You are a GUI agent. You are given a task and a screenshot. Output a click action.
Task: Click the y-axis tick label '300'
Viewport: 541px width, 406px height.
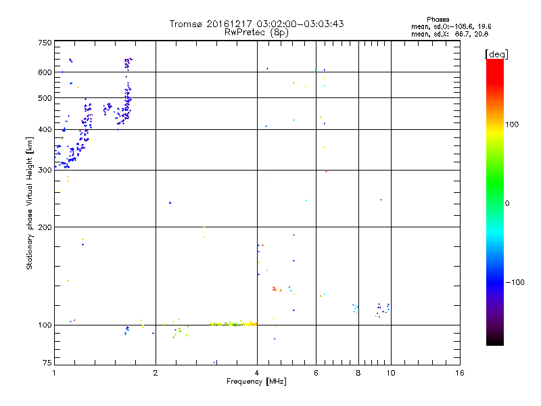45,171
